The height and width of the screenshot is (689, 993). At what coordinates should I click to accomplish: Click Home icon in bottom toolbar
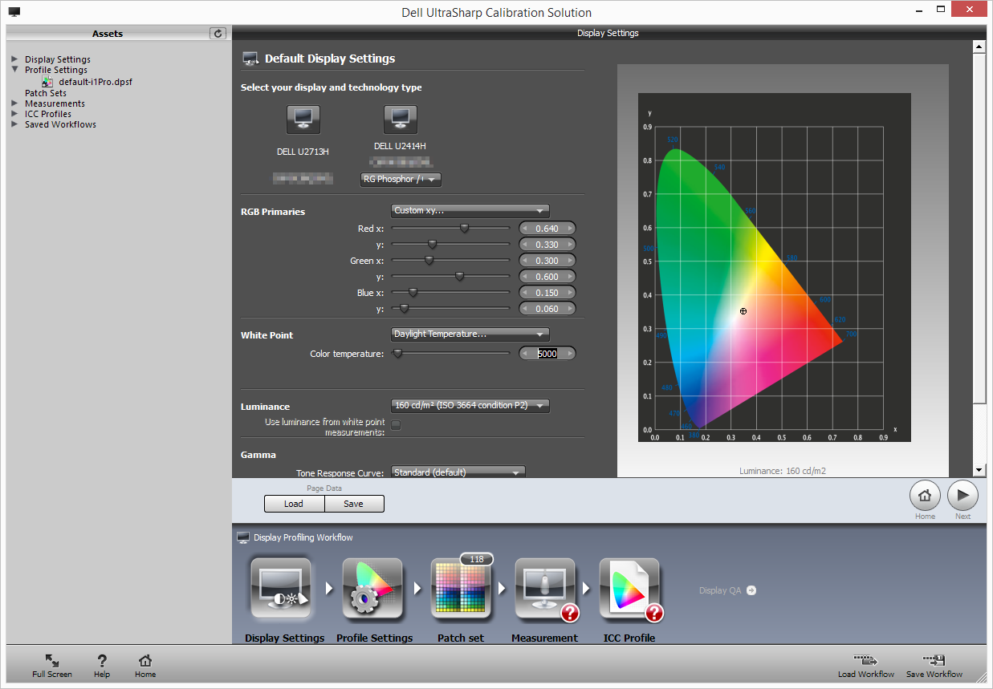coord(145,660)
